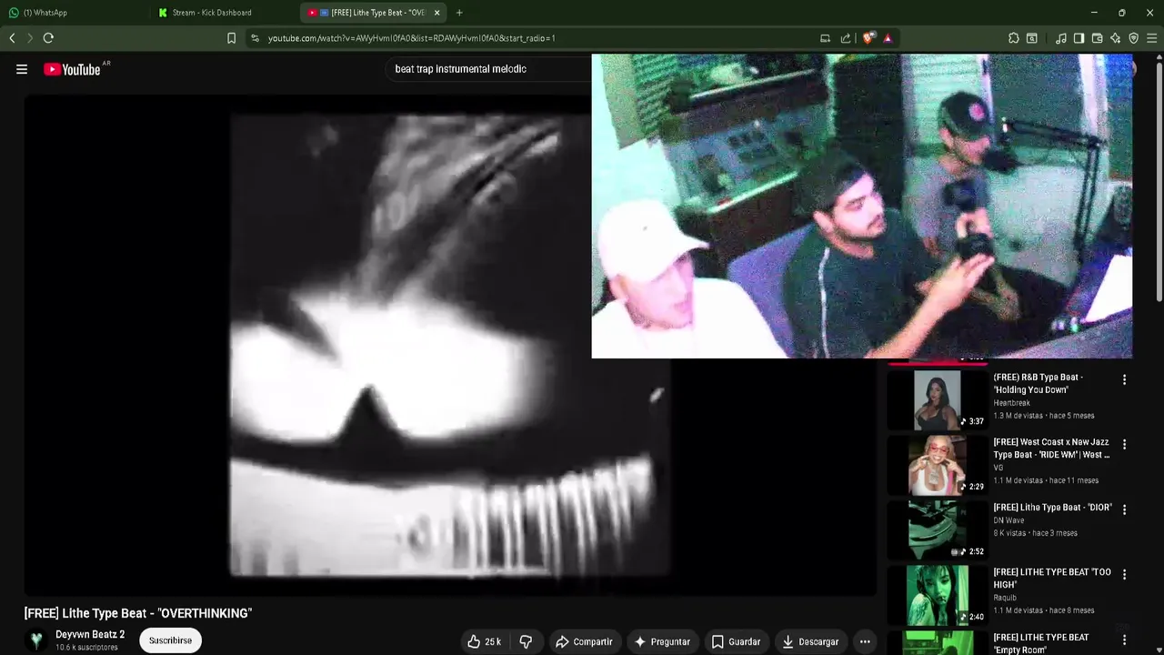Open Deyvwn Beatz 2 channel avatar
Image resolution: width=1164 pixels, height=655 pixels.
coord(36,640)
